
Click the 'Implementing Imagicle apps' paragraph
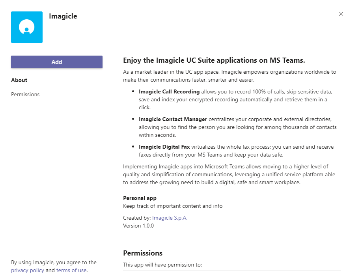tap(229, 174)
